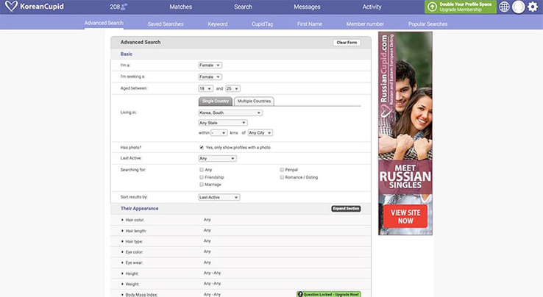Open the Last Active Any dropdown
The height and width of the screenshot is (297, 543).
[x=218, y=159]
